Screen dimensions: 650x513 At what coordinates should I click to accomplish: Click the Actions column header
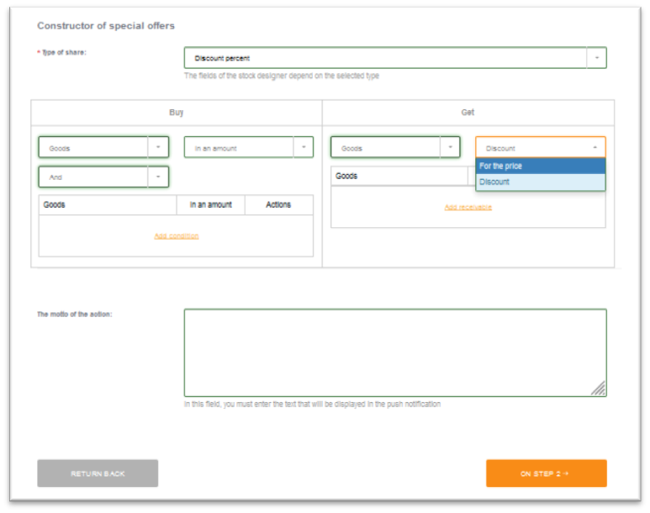278,204
